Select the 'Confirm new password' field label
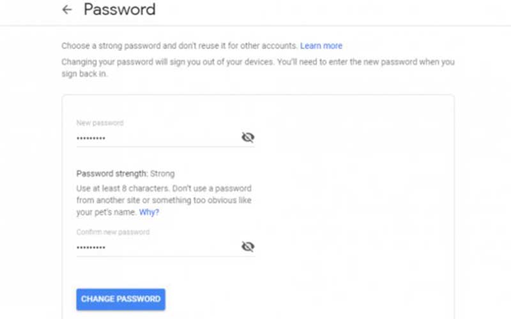 113,232
